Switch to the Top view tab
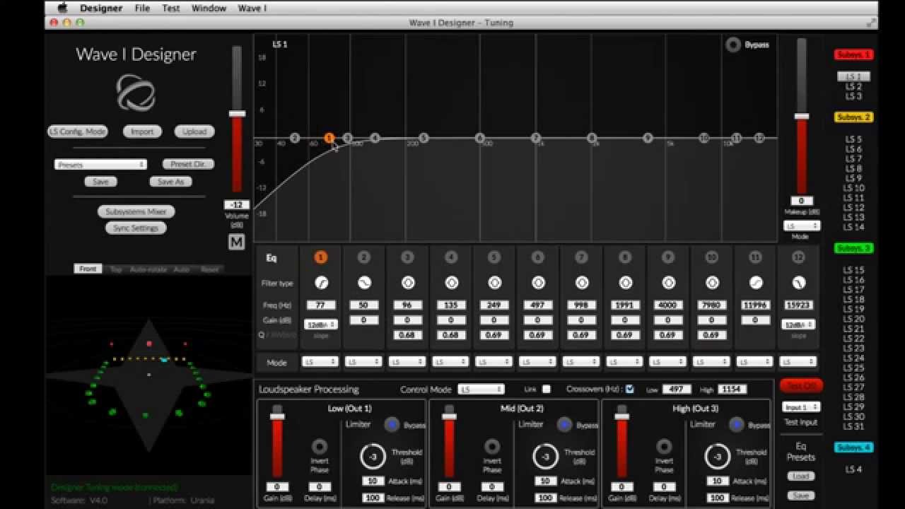Image resolution: width=905 pixels, height=509 pixels. (x=115, y=269)
